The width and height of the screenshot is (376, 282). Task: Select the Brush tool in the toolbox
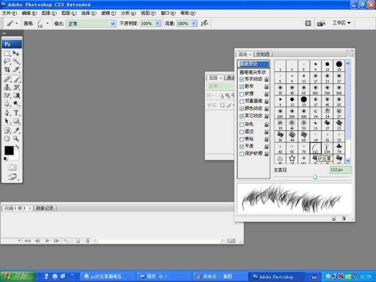pos(16,80)
